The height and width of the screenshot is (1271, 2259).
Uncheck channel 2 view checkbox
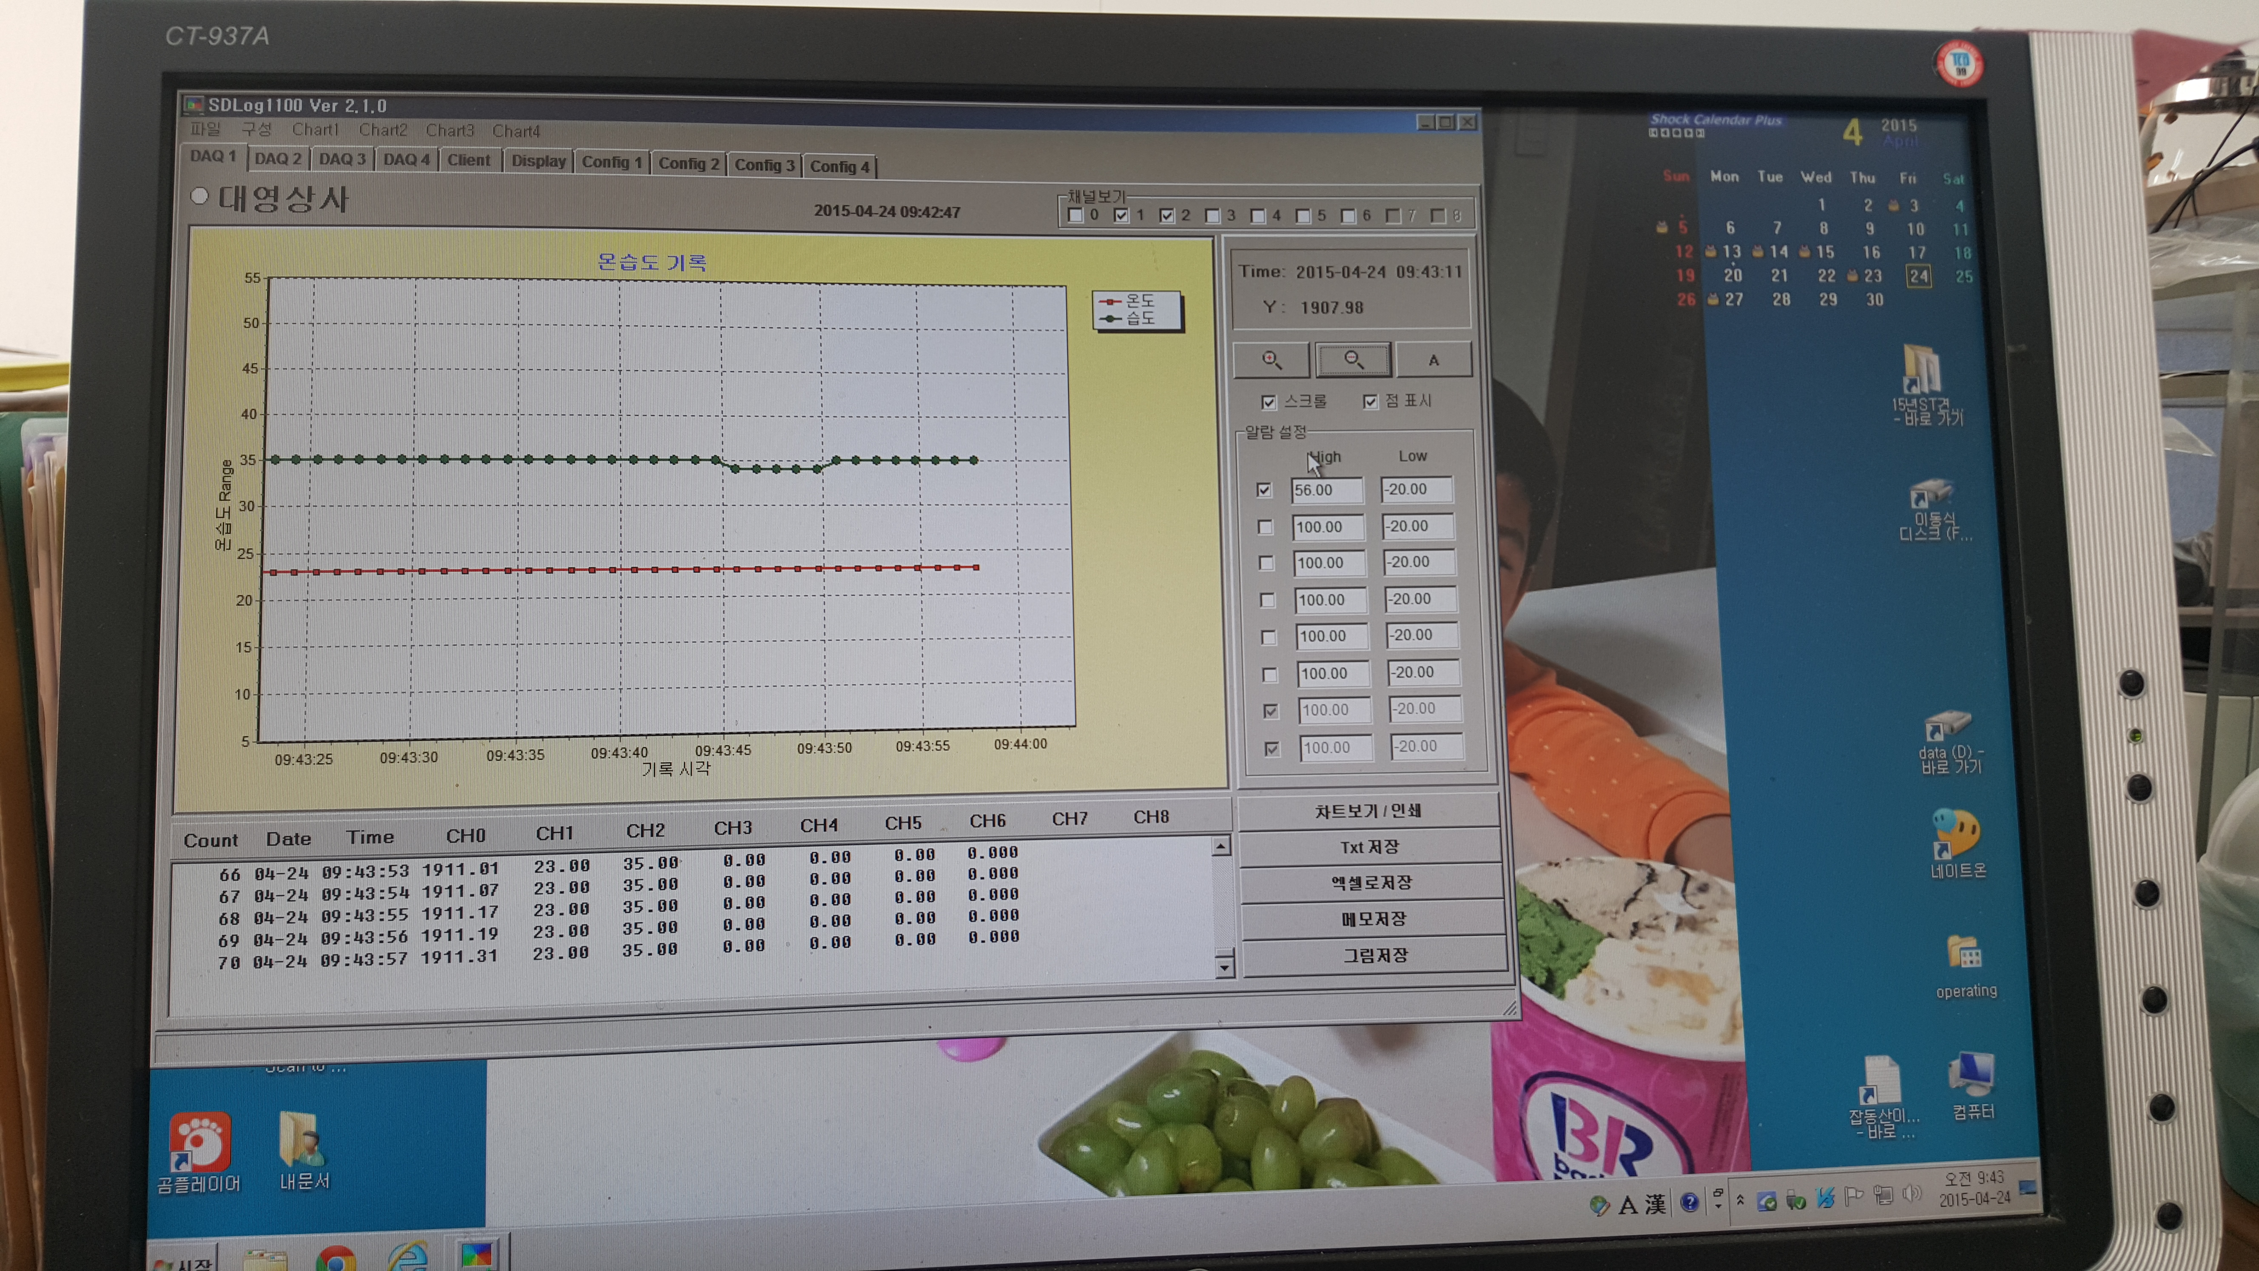pyautogui.click(x=1166, y=215)
